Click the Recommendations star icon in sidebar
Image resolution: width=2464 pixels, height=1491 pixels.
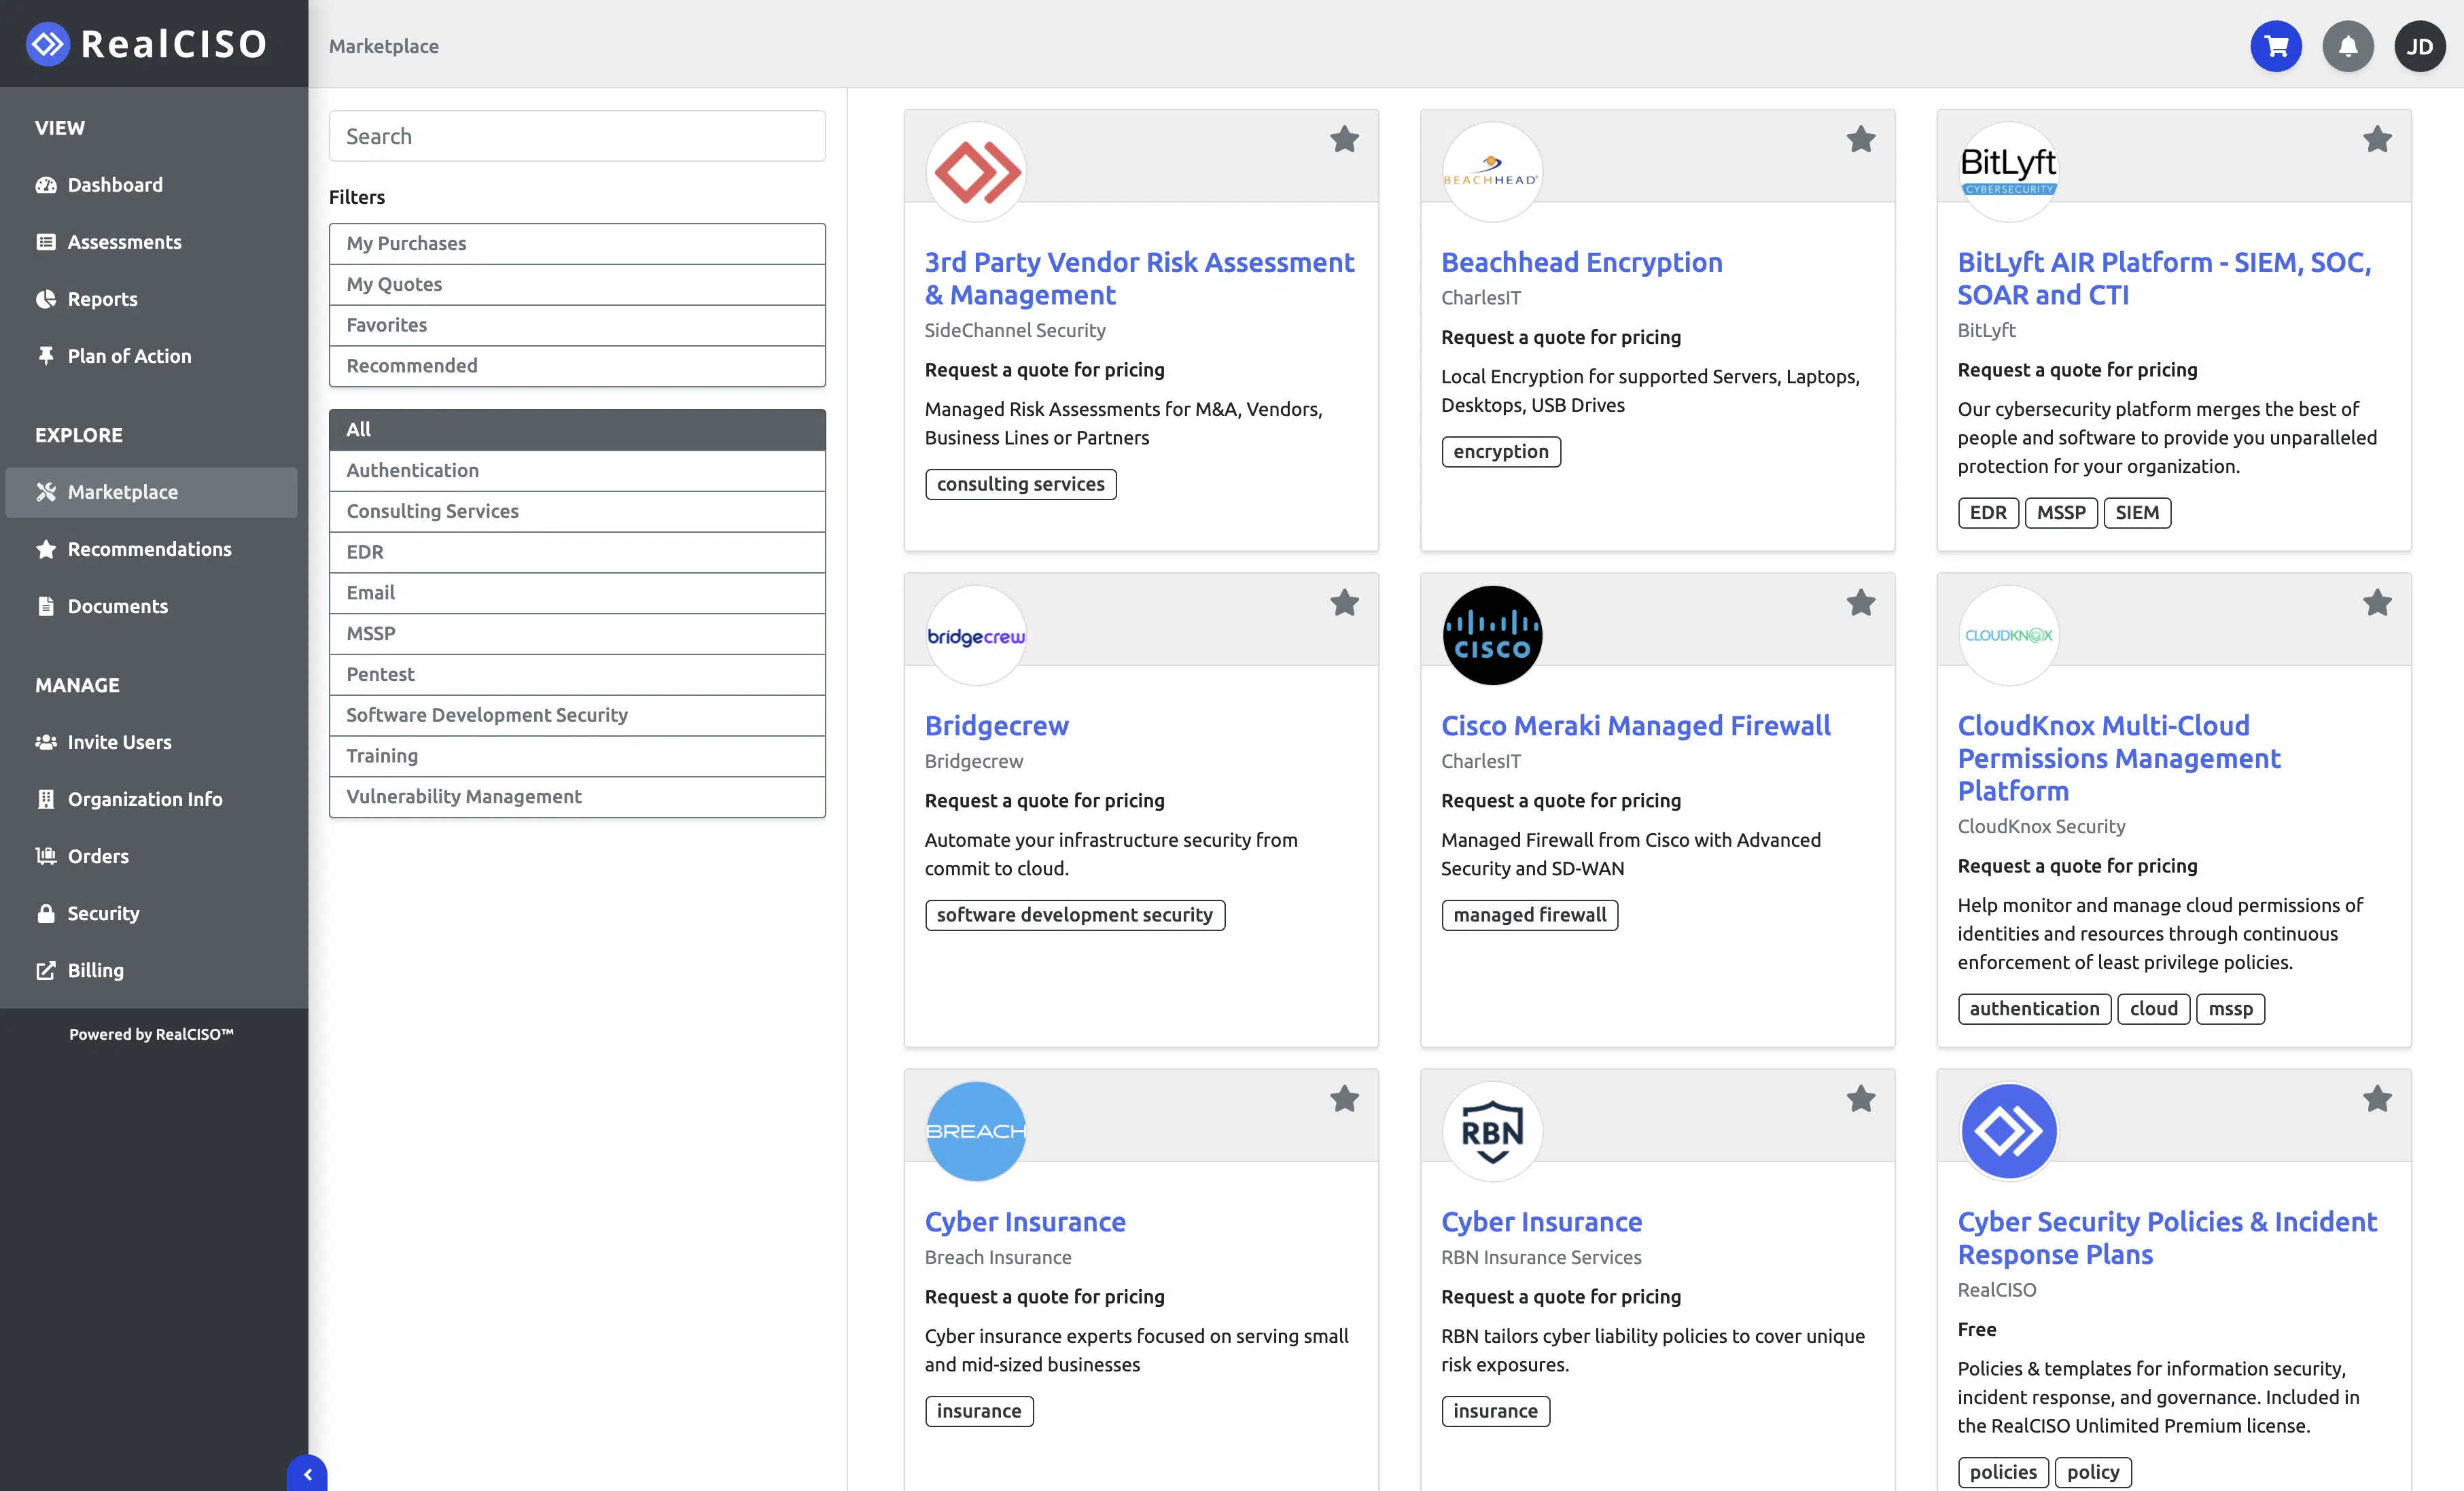[x=46, y=549]
